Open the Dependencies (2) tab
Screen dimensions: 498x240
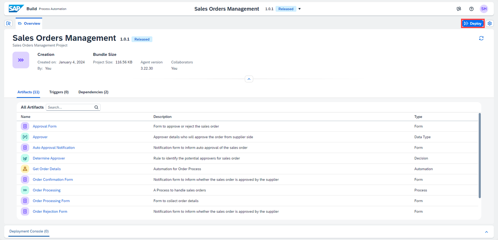(x=93, y=92)
